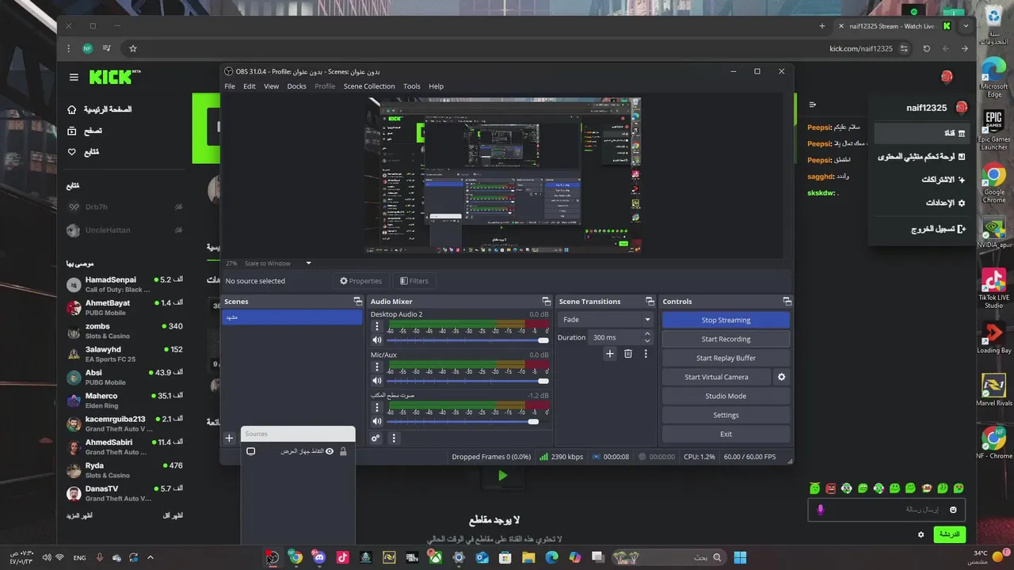
Task: Increase transition Duration with up arrow
Action: [647, 334]
